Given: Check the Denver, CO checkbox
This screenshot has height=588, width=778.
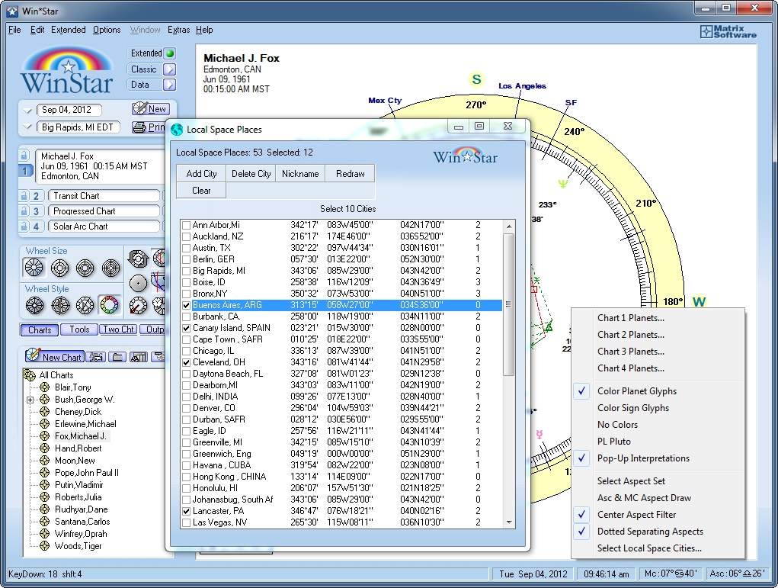Looking at the screenshot, I should pos(186,408).
